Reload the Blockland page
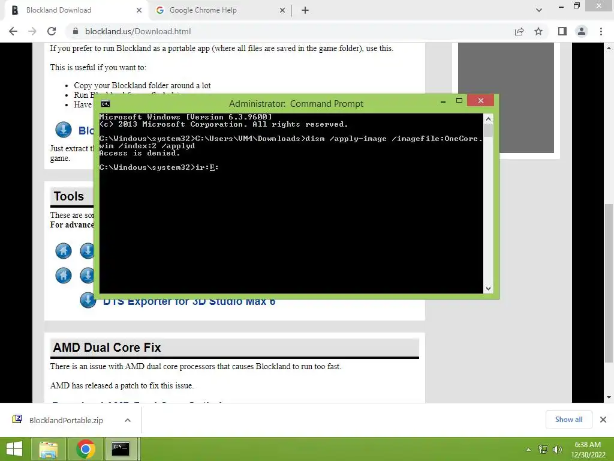The height and width of the screenshot is (461, 614). tap(52, 31)
